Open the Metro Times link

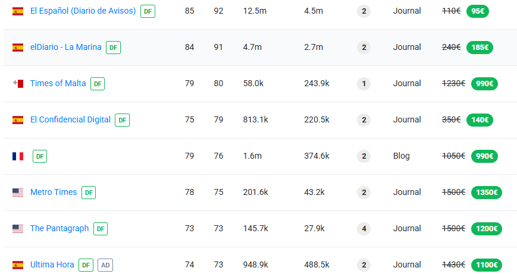pyautogui.click(x=54, y=192)
